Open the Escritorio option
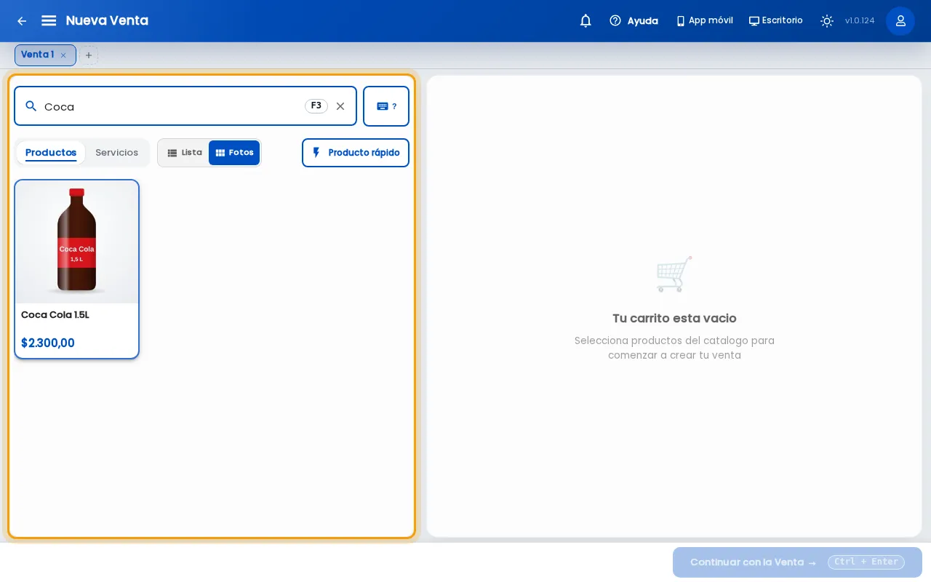 tap(775, 20)
